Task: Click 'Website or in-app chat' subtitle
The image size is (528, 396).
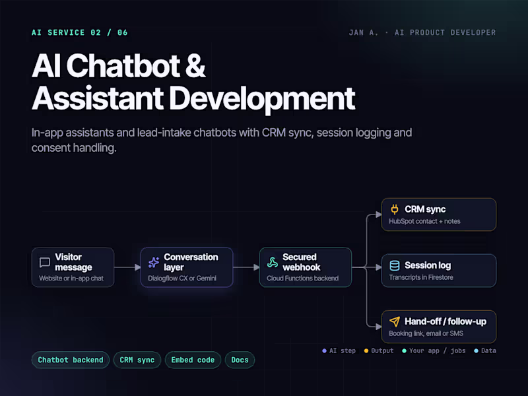Action: (71, 279)
